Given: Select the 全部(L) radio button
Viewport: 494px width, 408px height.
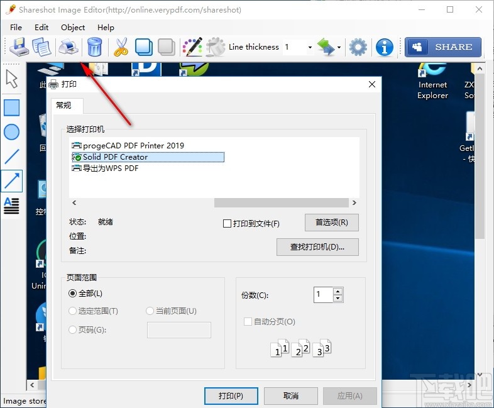Looking at the screenshot, I should (x=72, y=294).
